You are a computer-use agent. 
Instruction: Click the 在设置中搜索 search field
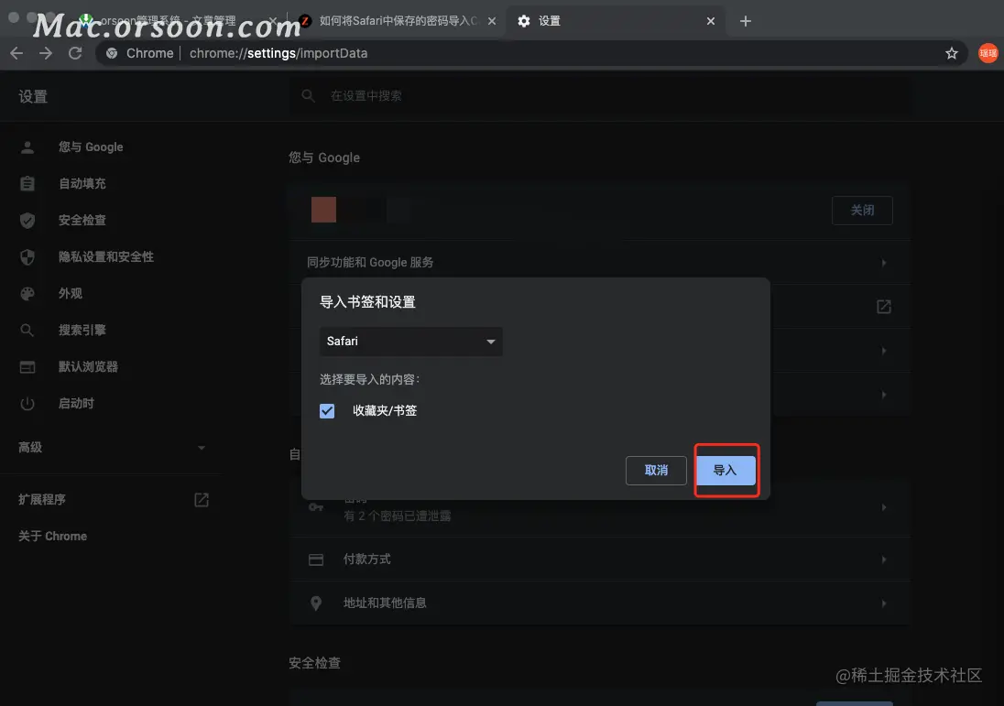tap(599, 96)
